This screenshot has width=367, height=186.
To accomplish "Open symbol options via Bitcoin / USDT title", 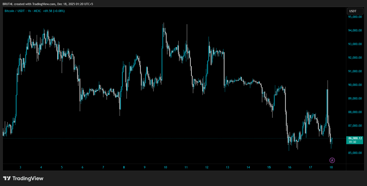I will click(x=14, y=11).
